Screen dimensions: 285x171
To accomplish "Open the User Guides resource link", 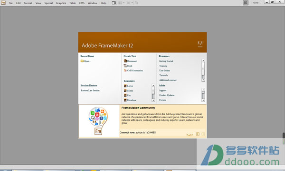I will pyautogui.click(x=164, y=70).
